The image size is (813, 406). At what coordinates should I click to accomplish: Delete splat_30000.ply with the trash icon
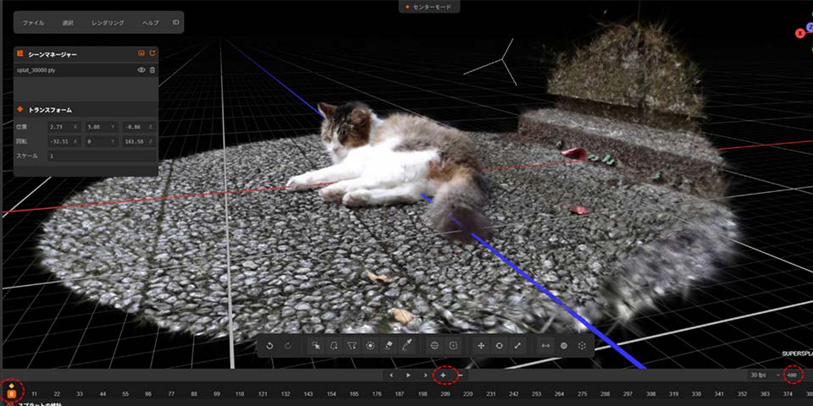click(152, 70)
